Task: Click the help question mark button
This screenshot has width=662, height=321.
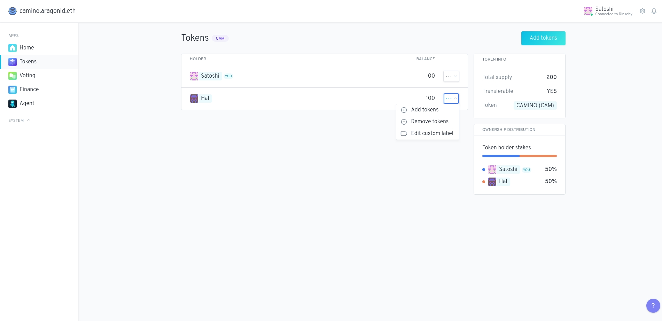Action: pyautogui.click(x=653, y=306)
